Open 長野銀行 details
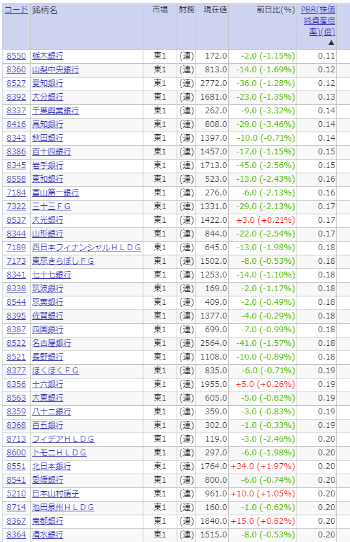The height and width of the screenshot is (542, 350). 48,357
